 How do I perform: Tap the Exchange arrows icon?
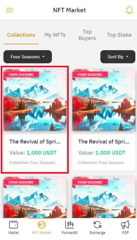point(97,225)
